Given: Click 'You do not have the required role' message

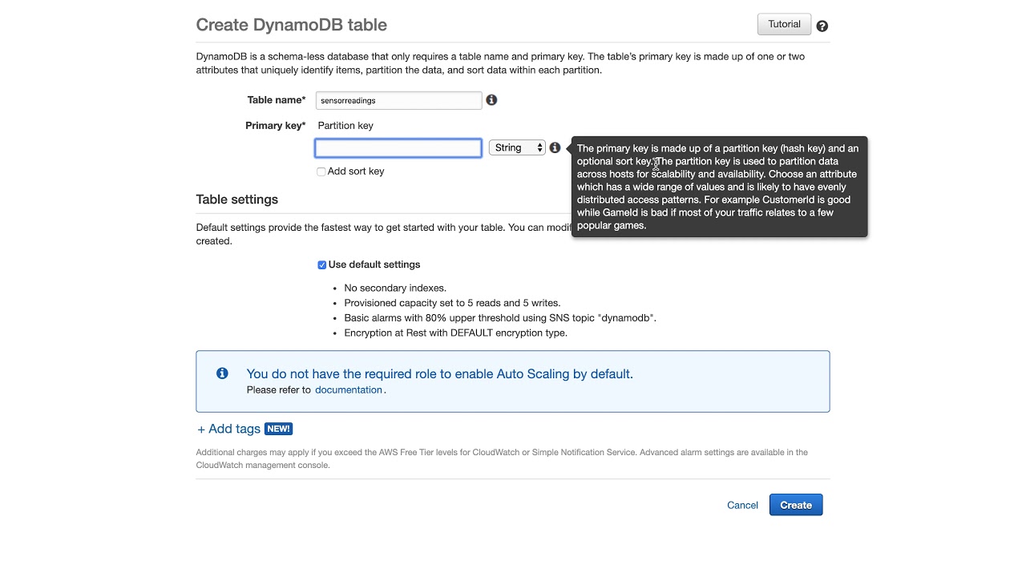Looking at the screenshot, I should [x=440, y=374].
